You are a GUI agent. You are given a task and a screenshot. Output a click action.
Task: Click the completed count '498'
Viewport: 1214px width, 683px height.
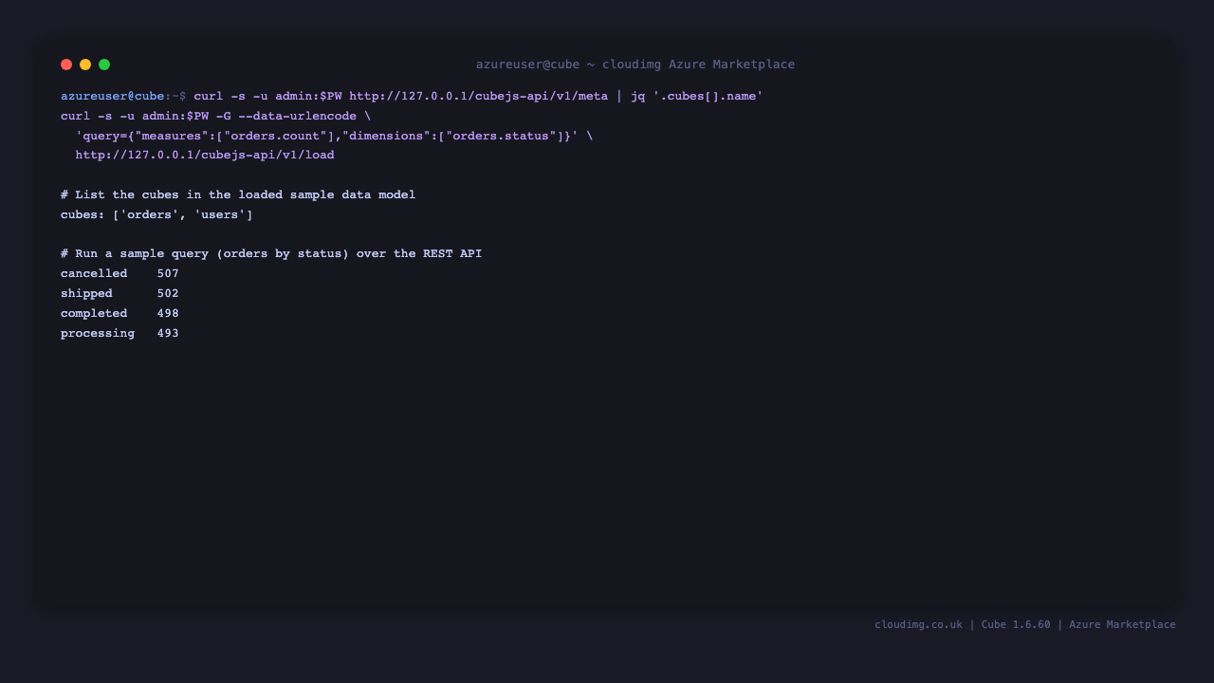click(x=168, y=313)
